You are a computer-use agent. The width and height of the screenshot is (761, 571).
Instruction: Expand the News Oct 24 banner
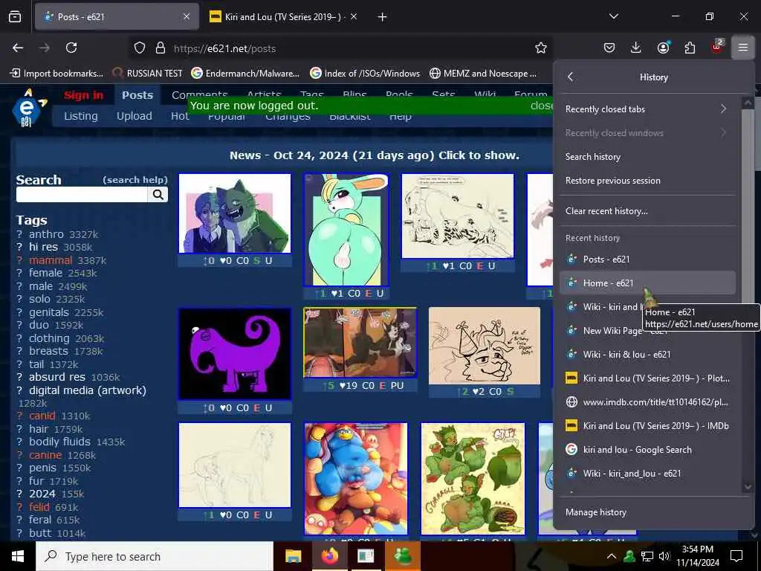(x=375, y=155)
